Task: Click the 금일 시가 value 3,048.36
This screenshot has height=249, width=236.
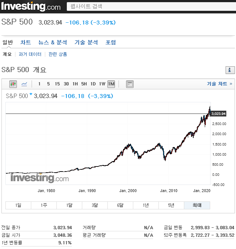Action: [63, 235]
